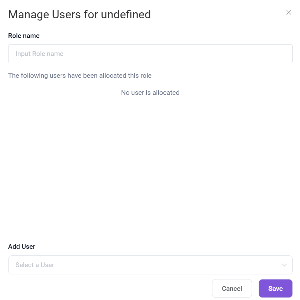Select the Role name text box

click(x=150, y=54)
